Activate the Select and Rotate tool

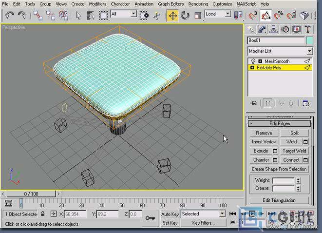point(185,16)
